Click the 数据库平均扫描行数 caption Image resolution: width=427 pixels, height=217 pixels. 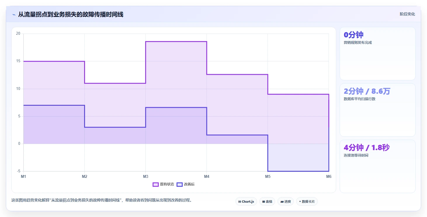click(x=360, y=99)
